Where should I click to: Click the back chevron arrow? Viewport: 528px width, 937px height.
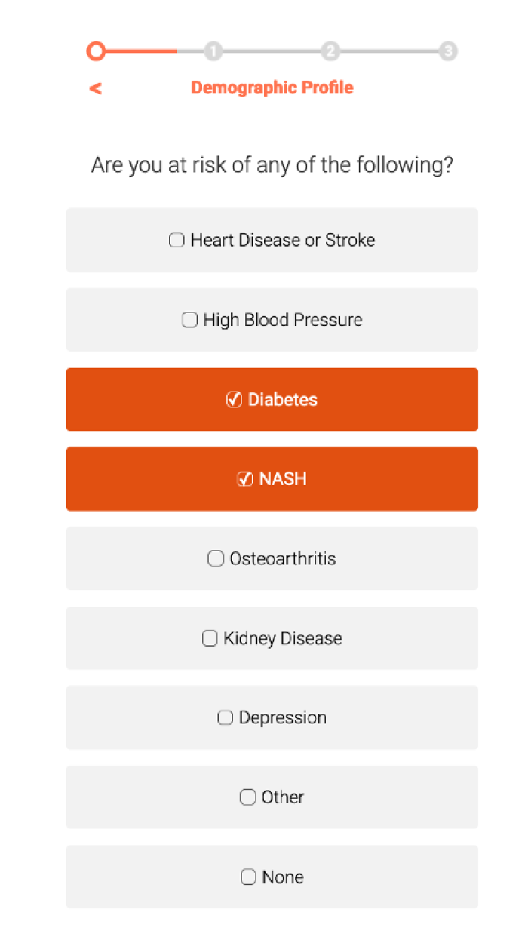tap(95, 88)
